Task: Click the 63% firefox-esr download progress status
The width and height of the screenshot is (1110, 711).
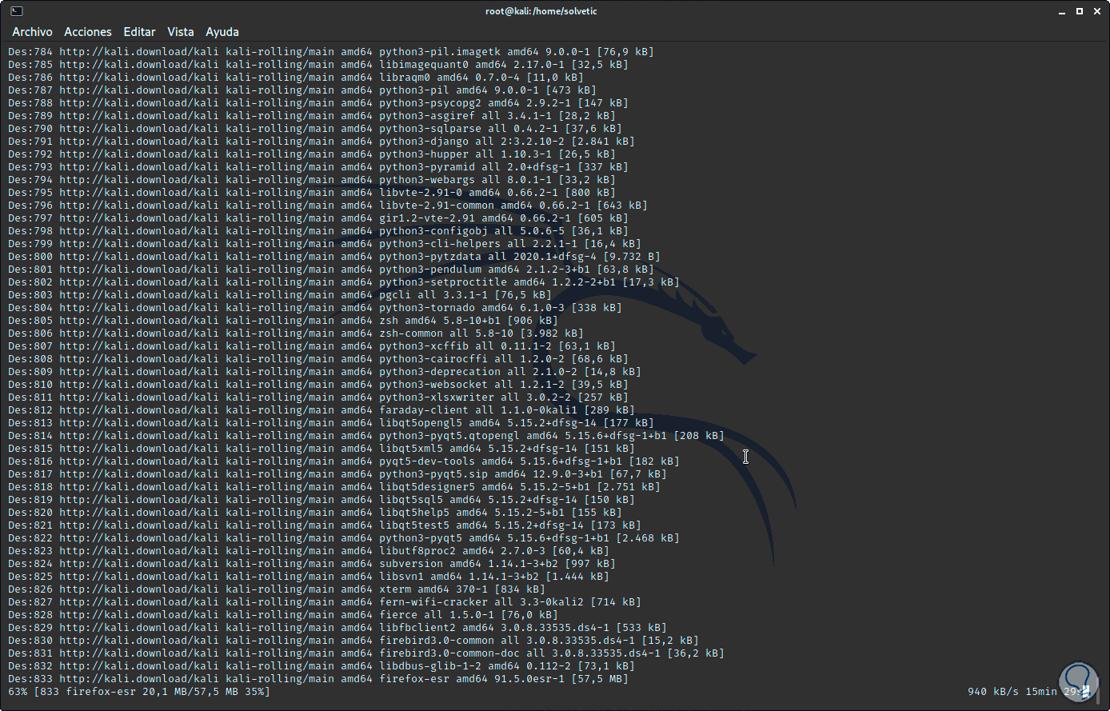Action: point(139,691)
